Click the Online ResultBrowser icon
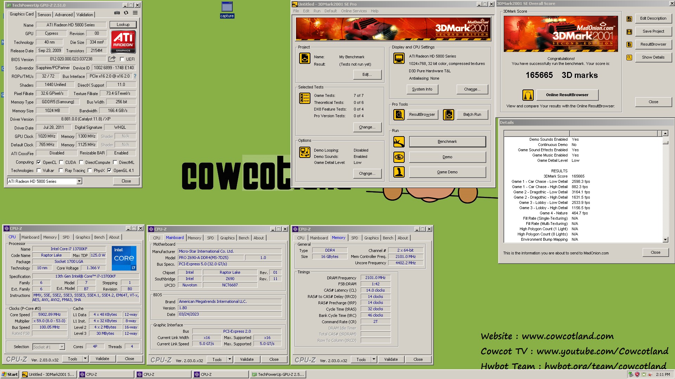The width and height of the screenshot is (675, 379). 528,95
